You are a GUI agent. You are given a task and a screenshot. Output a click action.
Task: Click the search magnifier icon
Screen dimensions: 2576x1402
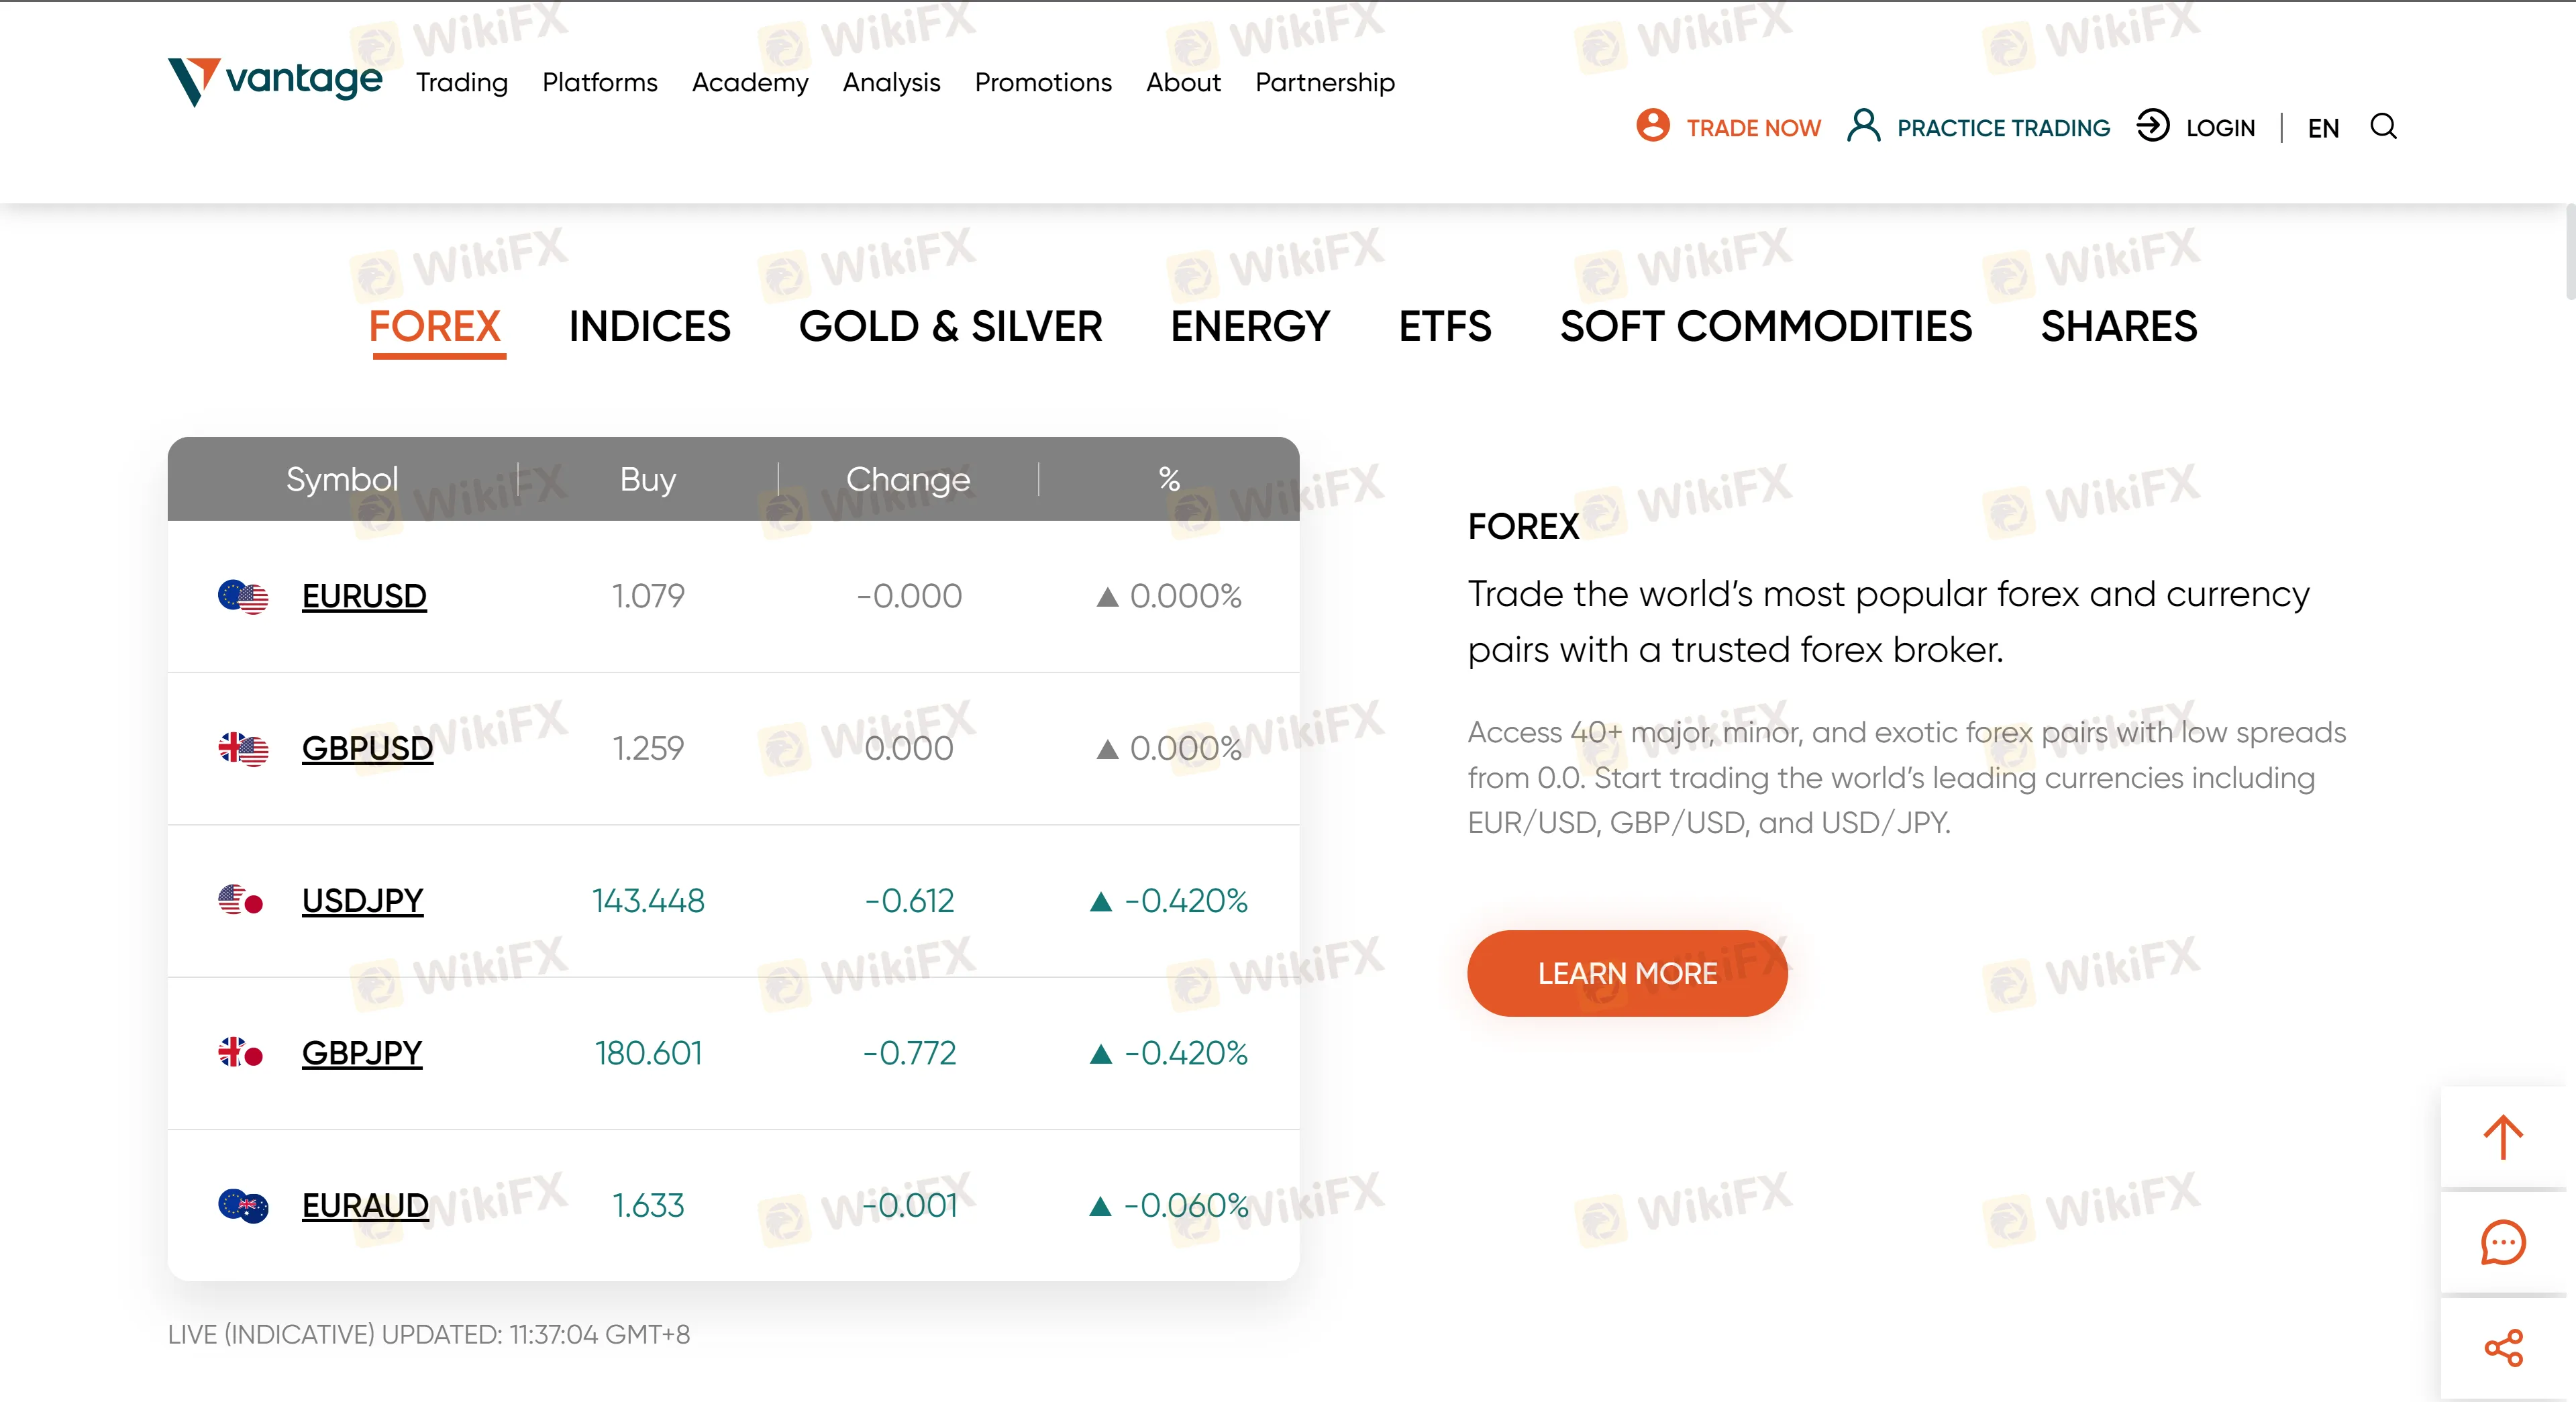coord(2383,127)
